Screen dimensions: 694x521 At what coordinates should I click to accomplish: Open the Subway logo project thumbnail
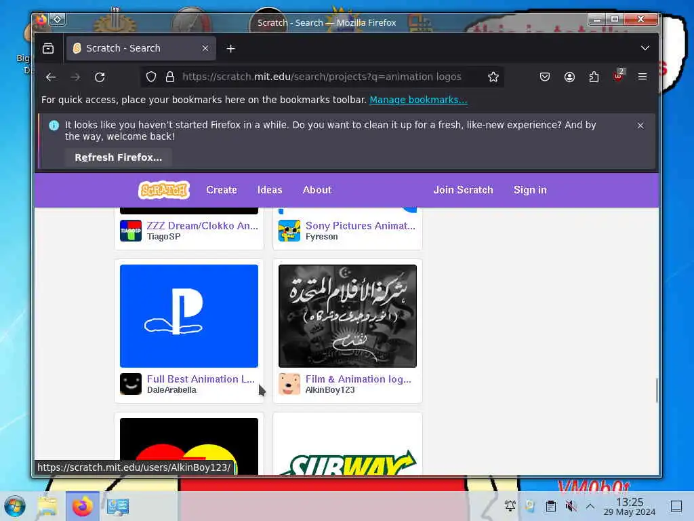click(348, 446)
